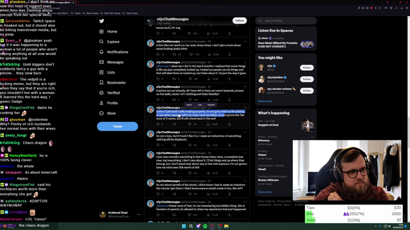Choose Copy in the text selection popup
The height and width of the screenshot is (230, 410).
200,105
